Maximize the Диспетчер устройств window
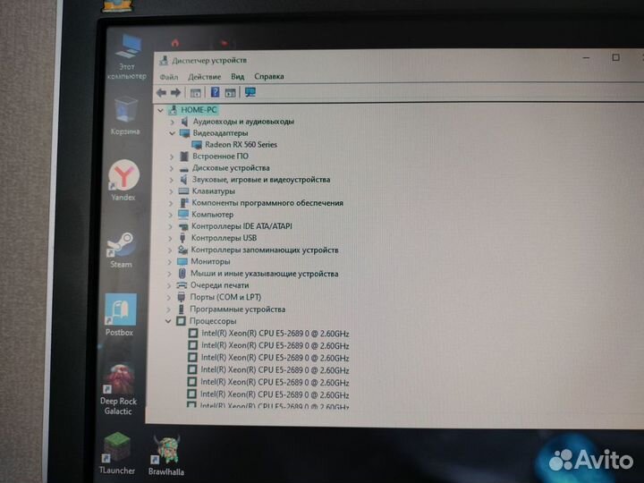 pyautogui.click(x=615, y=57)
